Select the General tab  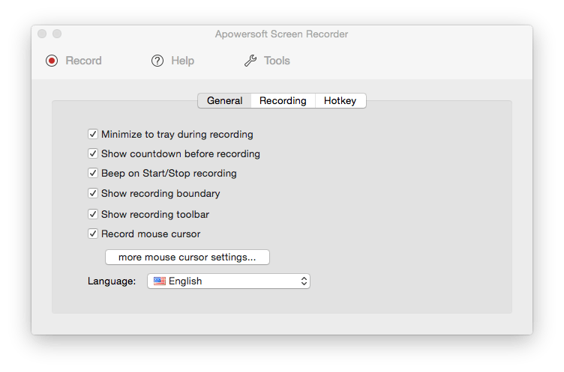(x=224, y=100)
